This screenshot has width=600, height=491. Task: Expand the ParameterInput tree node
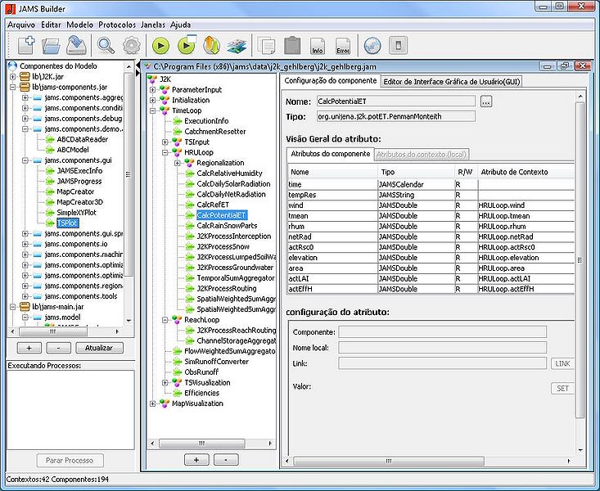(153, 89)
